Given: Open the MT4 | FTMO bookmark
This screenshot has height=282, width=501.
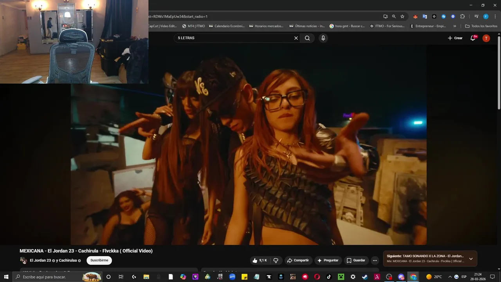Looking at the screenshot, I should [193, 26].
